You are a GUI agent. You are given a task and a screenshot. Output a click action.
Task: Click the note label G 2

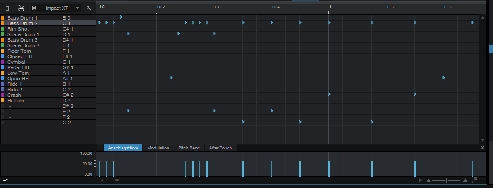66,123
